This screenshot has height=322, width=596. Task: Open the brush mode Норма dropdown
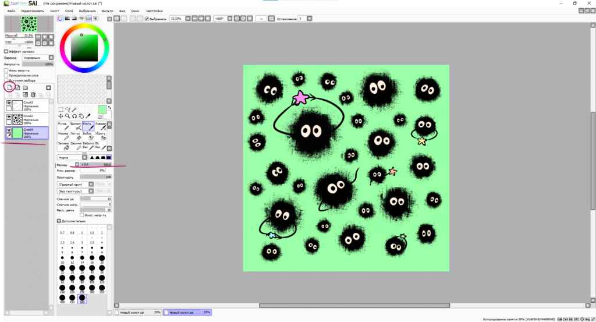72,157
